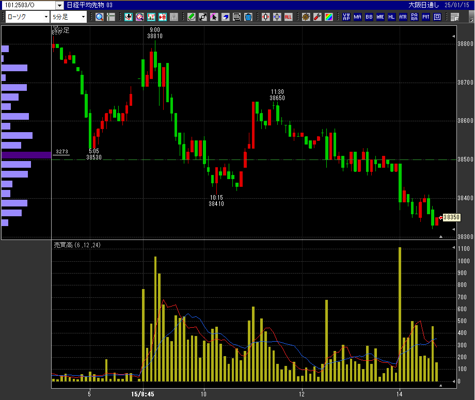The image size is (475, 400).
Task: Toggle the HL high-low indicator
Action: tap(391, 17)
